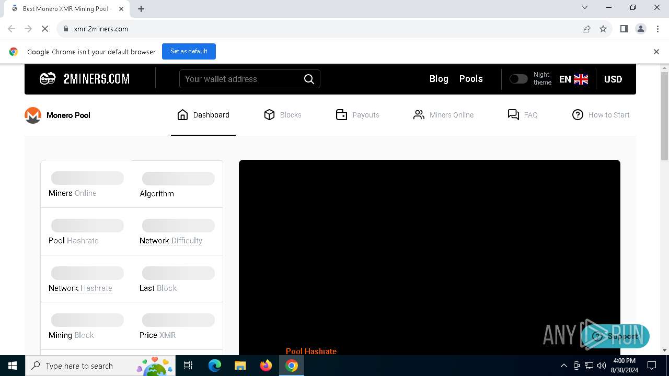Click the Algorithm stat label
This screenshot has height=376, width=669.
point(157,194)
